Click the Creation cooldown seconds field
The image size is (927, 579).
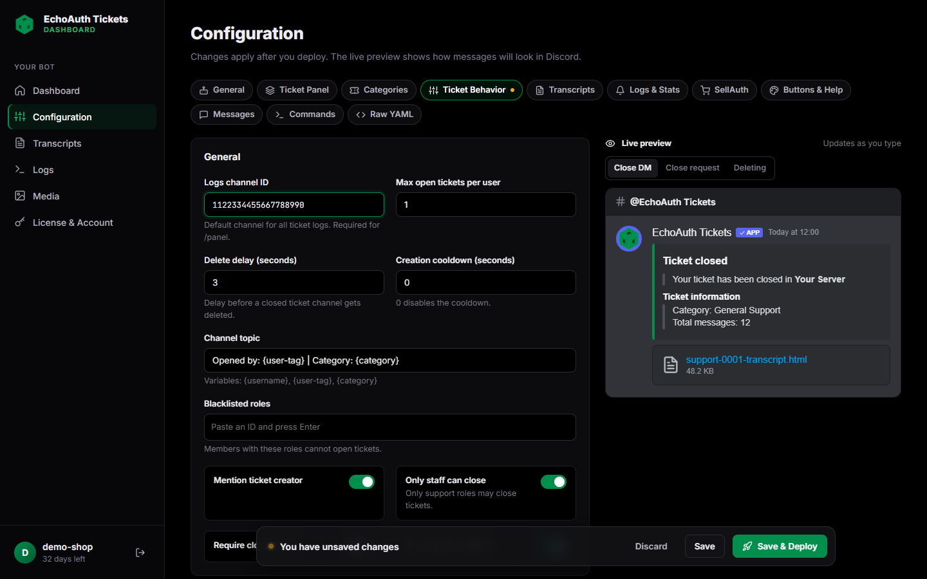coord(486,282)
